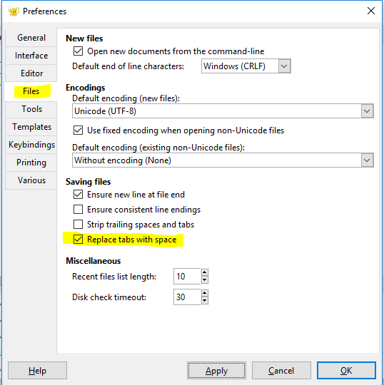The height and width of the screenshot is (385, 384).
Task: Increase Disk check timeout with up arrow
Action: click(205, 293)
